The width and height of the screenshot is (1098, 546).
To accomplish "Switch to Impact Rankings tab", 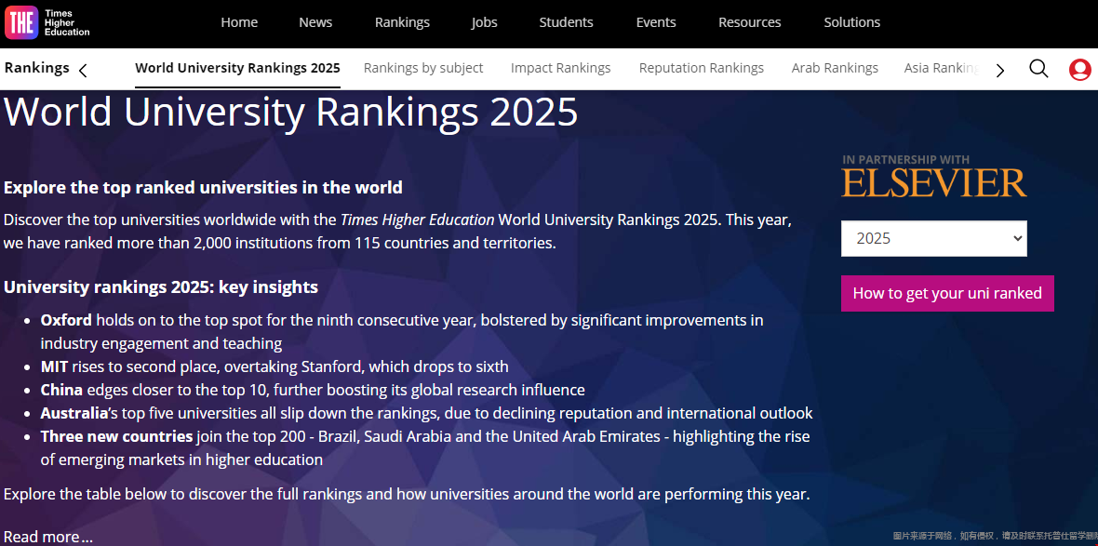I will [x=561, y=69].
